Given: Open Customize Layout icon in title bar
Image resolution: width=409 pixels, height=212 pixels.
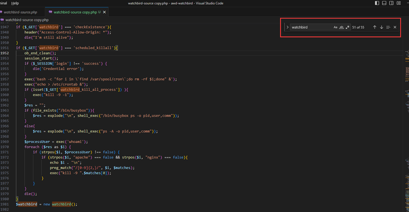Looking at the screenshot, I should (x=399, y=3).
